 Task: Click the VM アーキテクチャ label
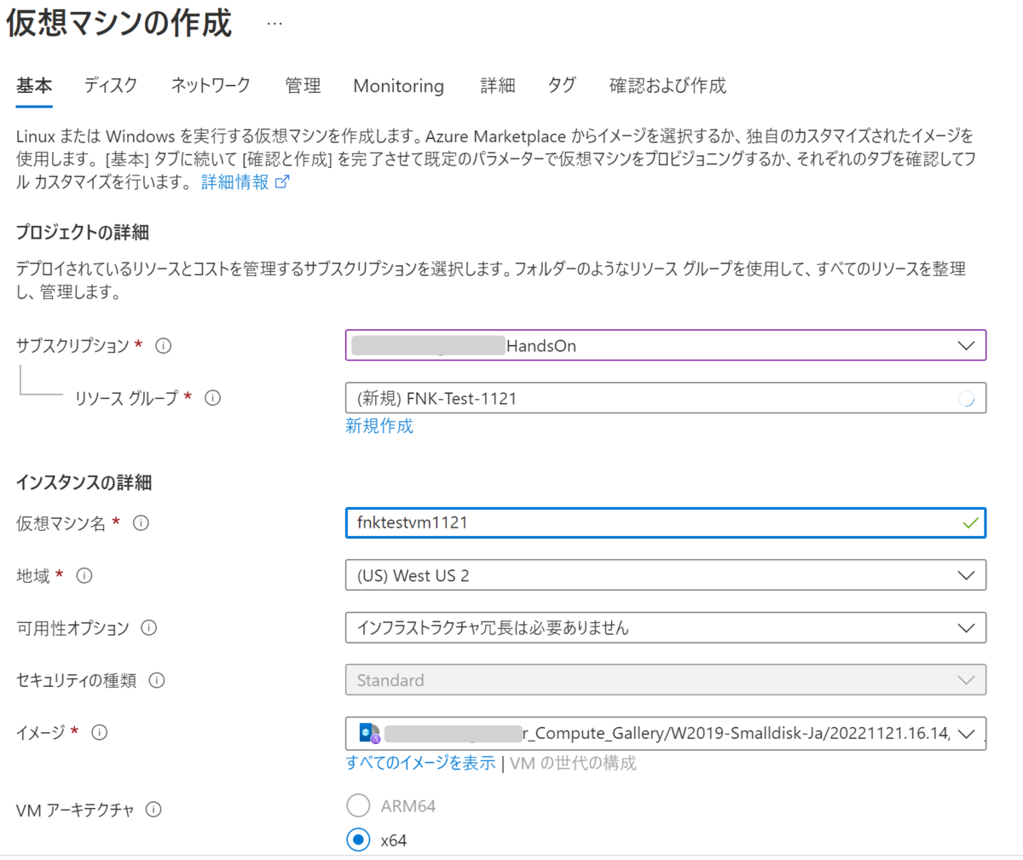[75, 810]
